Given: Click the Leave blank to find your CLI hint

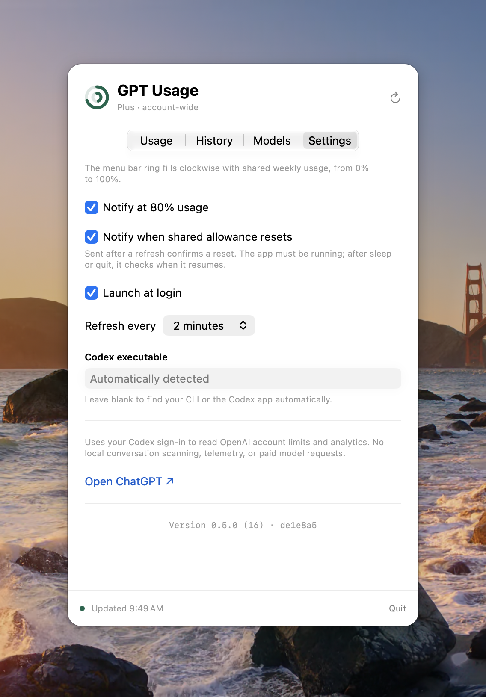Looking at the screenshot, I should (208, 399).
